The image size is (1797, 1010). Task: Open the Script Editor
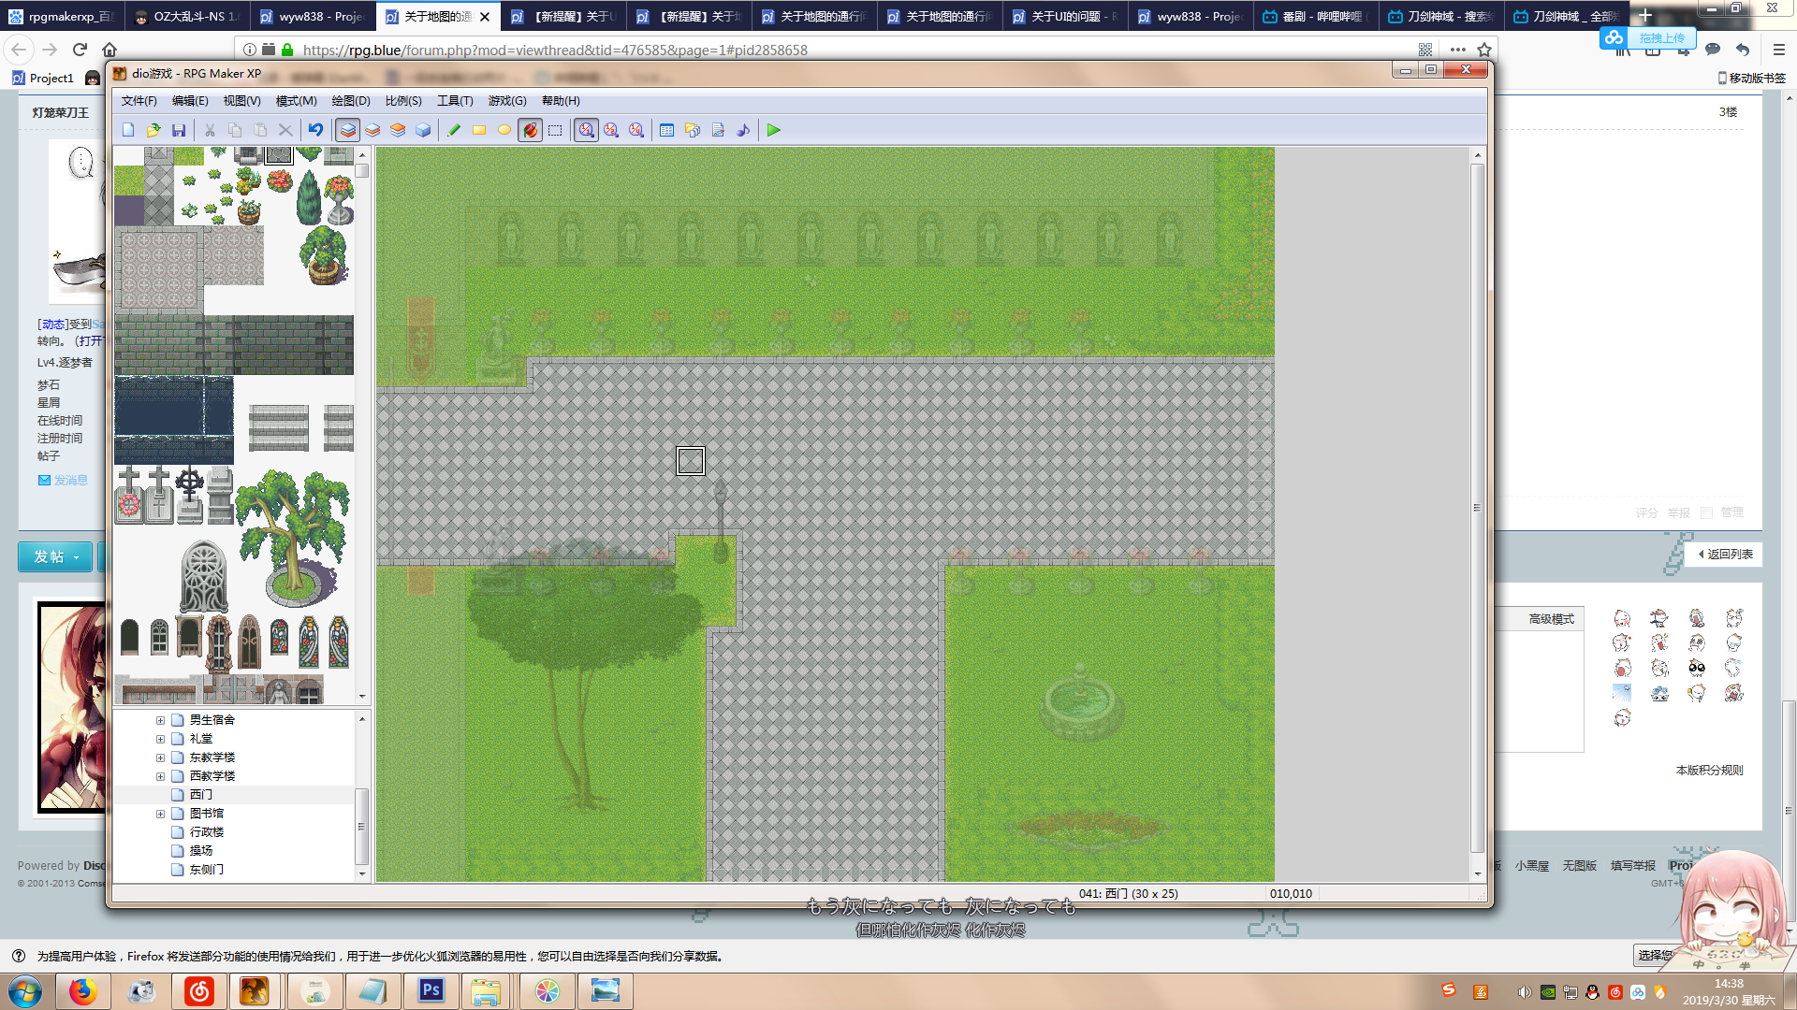coord(718,130)
